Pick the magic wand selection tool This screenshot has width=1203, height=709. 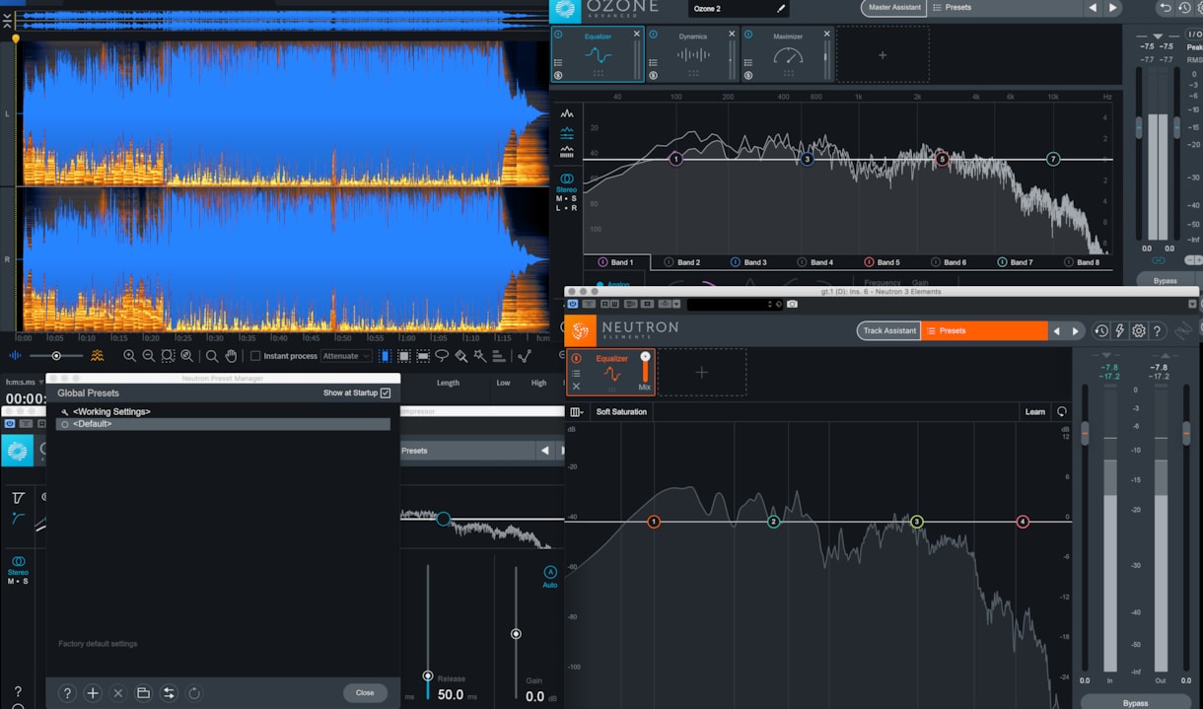click(x=478, y=356)
